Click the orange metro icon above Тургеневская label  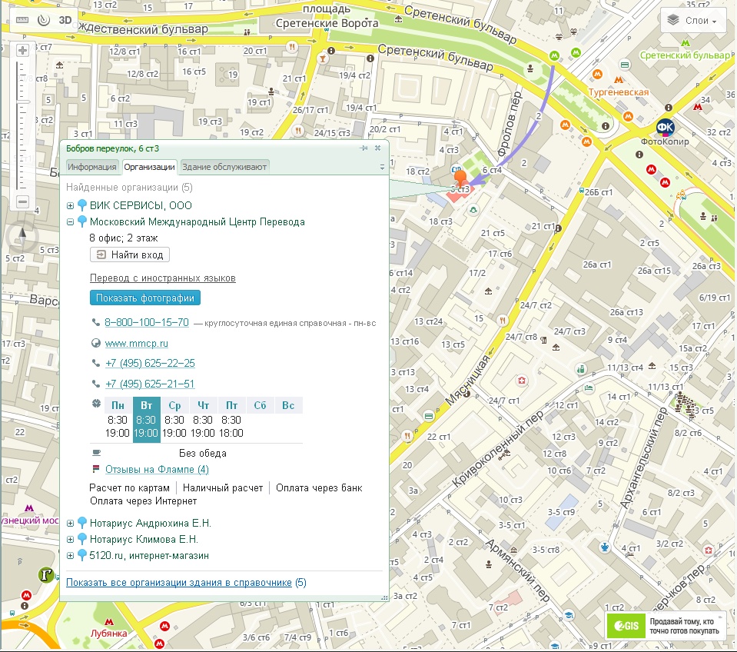(x=619, y=80)
